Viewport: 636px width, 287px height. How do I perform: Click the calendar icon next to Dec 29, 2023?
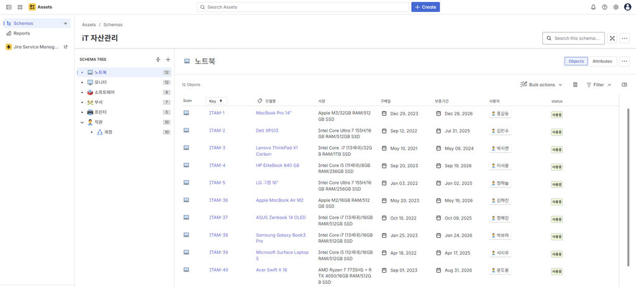pos(384,114)
